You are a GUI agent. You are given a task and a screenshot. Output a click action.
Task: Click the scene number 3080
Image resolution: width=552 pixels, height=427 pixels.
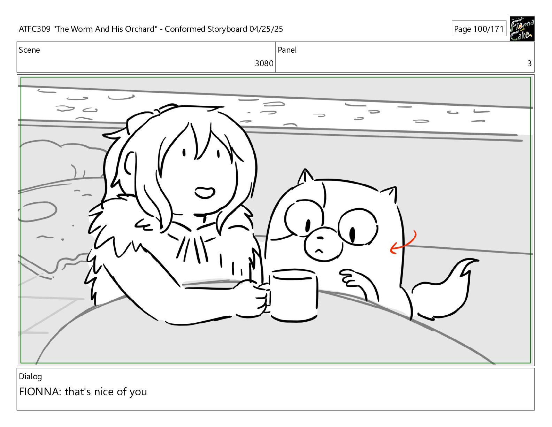(x=264, y=63)
